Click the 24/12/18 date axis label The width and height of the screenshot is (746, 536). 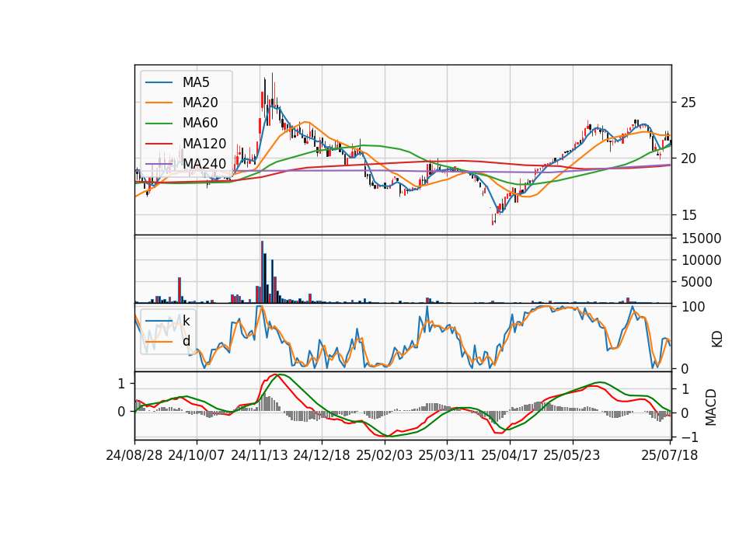[x=322, y=455]
